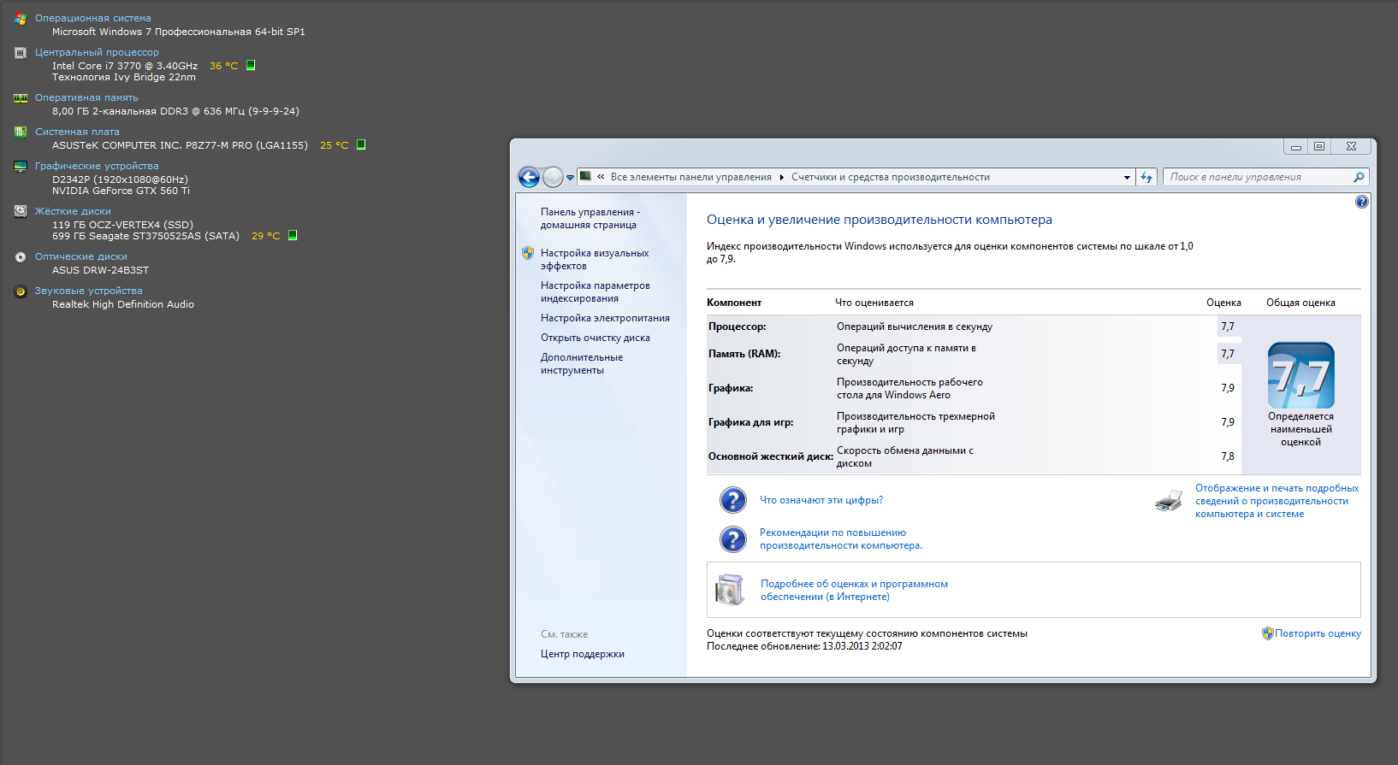Click the hard drives icon in summary
Screen dimensions: 1398x765
(21, 211)
